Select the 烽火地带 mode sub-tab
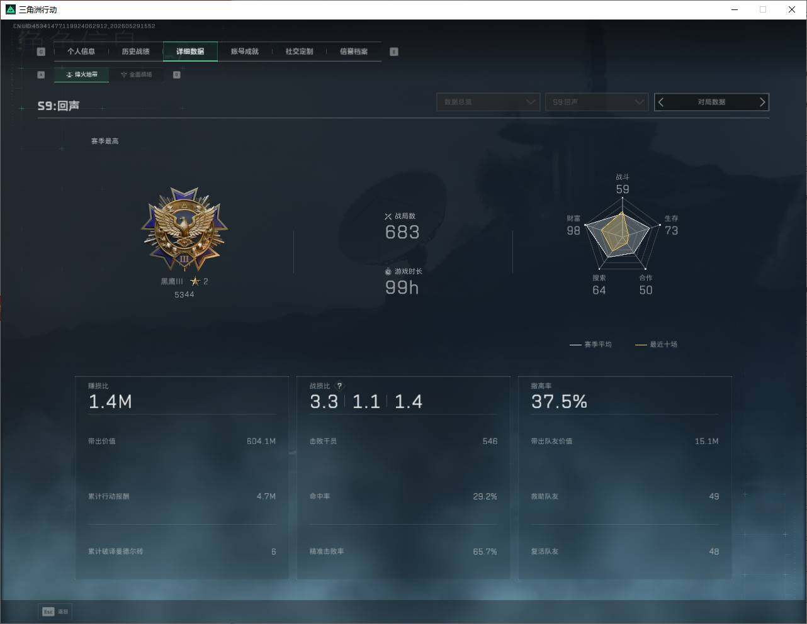 coord(82,75)
